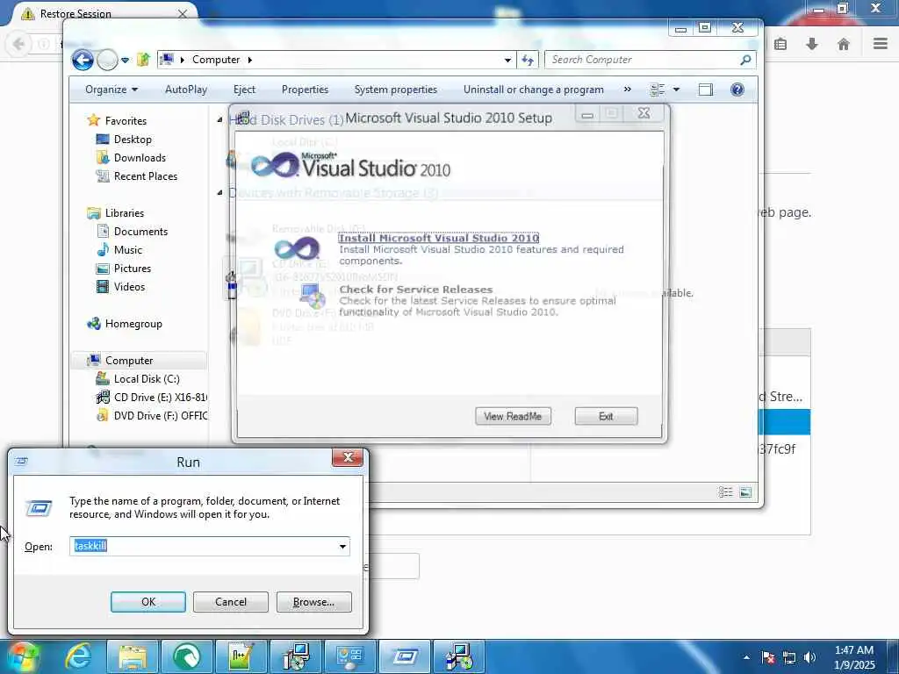Click the address bar refresh button

528,60
